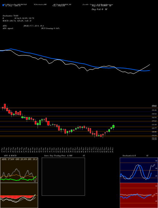Click the 154.36 price axis label

155,110
